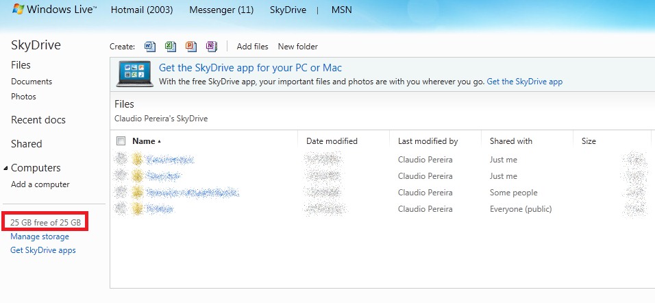Open Recent docs in sidebar
The width and height of the screenshot is (655, 303).
pyautogui.click(x=38, y=120)
